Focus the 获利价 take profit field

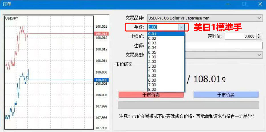[x=240, y=36]
